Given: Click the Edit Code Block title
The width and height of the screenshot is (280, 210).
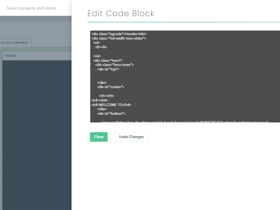Looking at the screenshot, I should point(121,13).
